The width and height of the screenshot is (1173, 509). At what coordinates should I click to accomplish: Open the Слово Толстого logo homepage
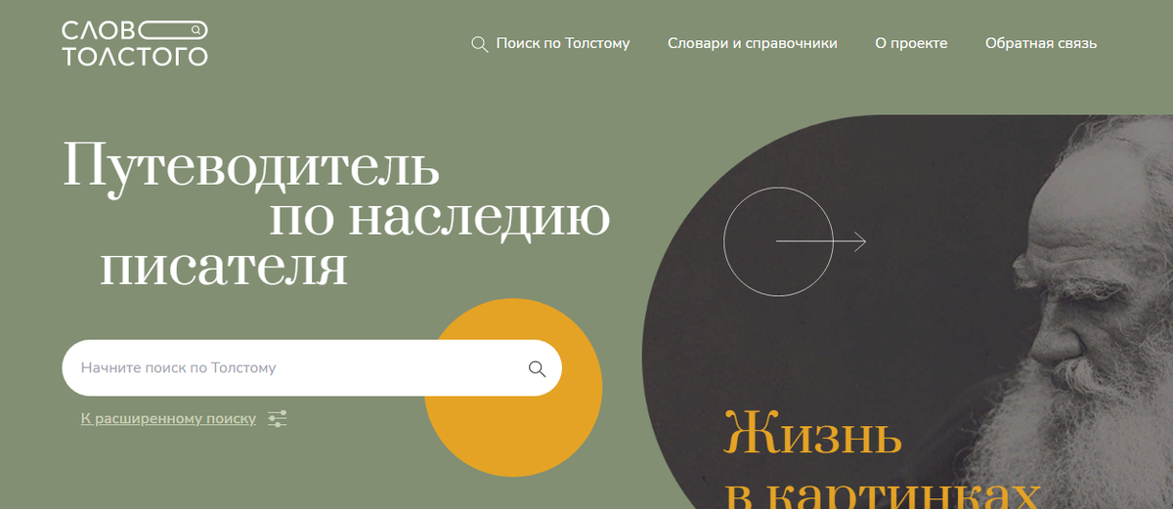click(134, 43)
